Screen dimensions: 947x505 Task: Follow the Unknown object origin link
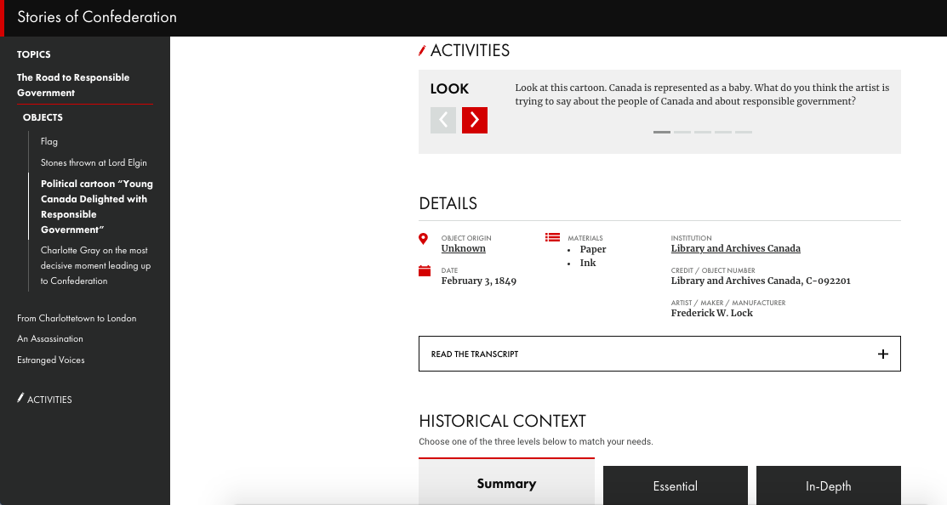point(463,249)
